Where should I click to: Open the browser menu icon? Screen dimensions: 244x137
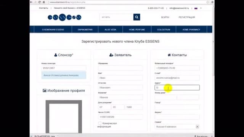click(212, 2)
